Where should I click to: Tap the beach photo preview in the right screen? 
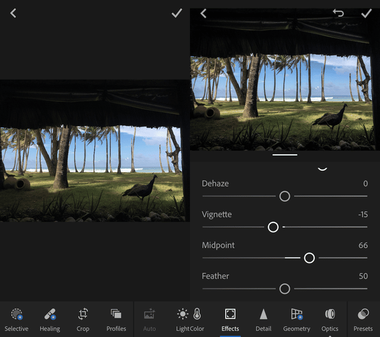click(x=285, y=80)
